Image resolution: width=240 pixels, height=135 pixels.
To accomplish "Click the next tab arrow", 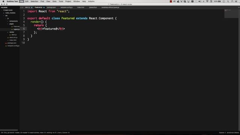I will (22, 7).
